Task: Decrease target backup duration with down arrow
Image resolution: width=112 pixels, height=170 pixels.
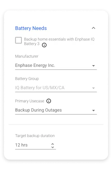Action: [x=53, y=147]
